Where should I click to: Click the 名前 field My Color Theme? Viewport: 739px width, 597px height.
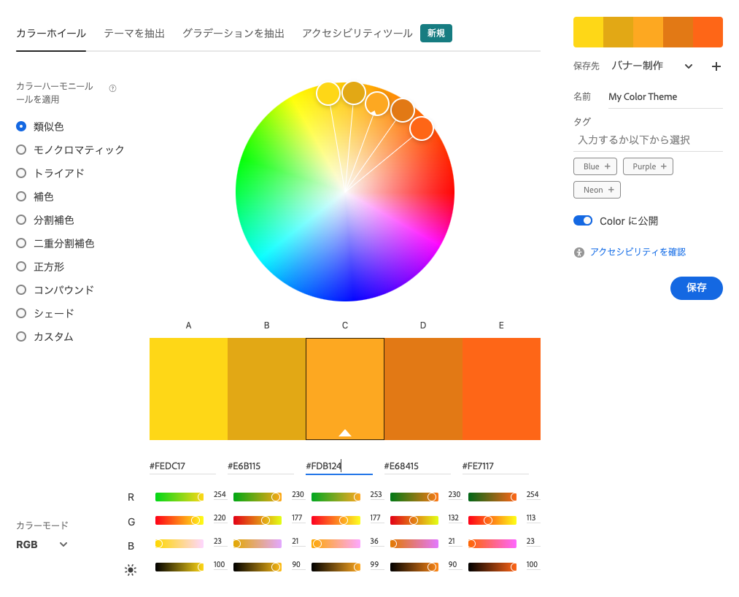(664, 96)
